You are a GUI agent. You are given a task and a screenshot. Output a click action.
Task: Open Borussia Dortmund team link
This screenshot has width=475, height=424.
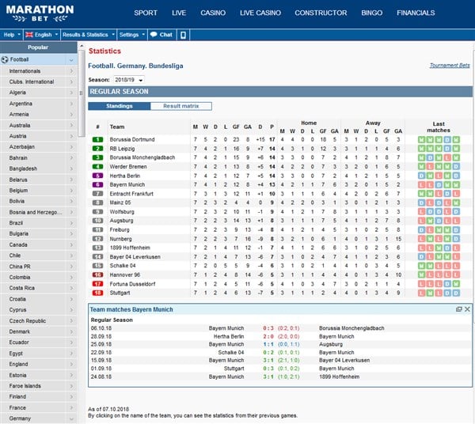[132, 139]
